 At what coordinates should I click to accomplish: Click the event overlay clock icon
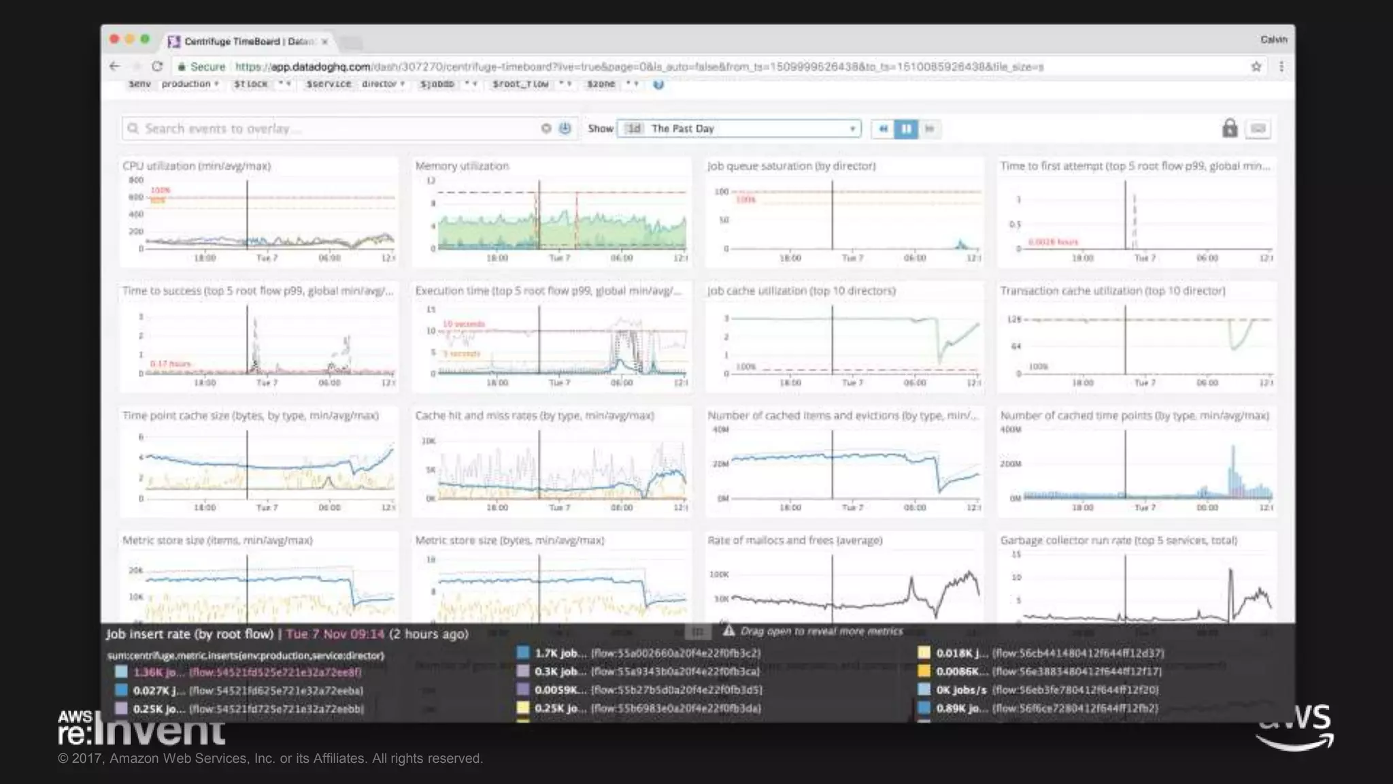[x=565, y=129]
